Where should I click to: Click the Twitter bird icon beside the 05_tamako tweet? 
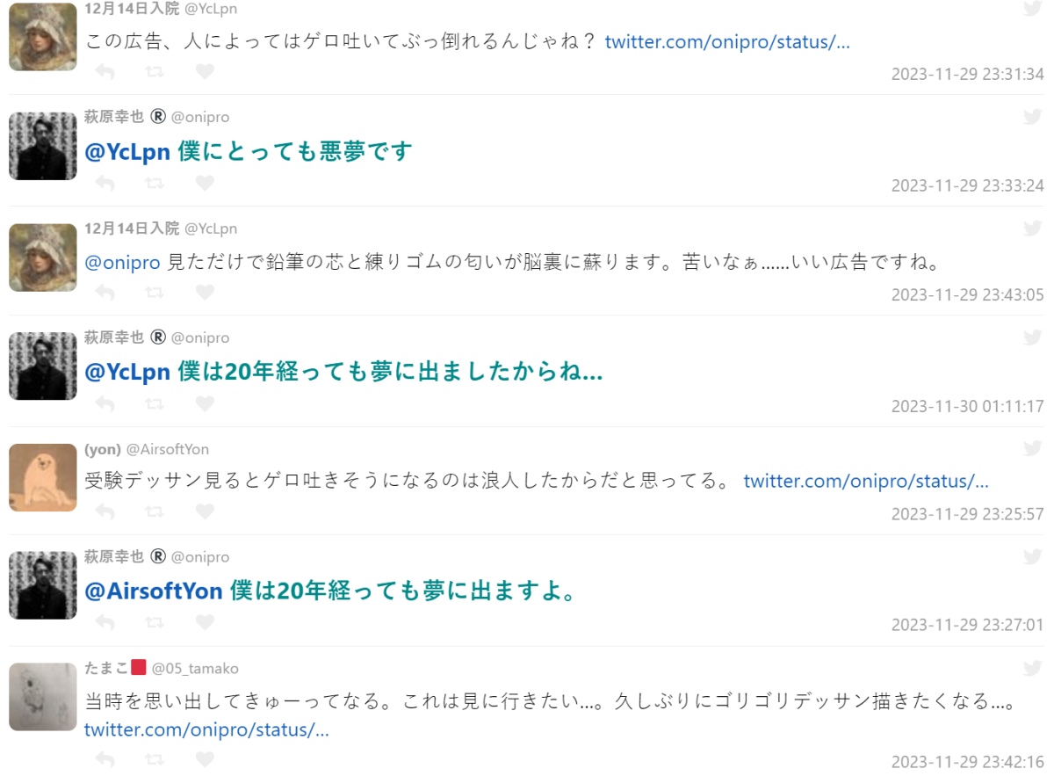tap(1033, 668)
